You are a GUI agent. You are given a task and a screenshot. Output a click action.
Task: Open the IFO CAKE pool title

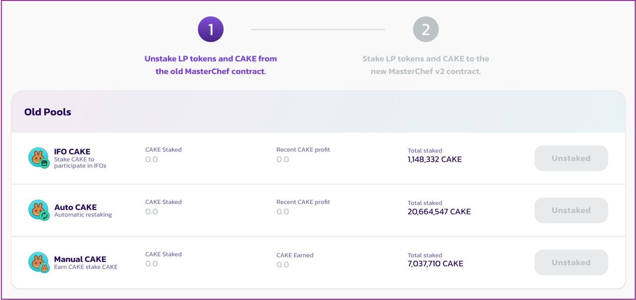[x=72, y=151]
